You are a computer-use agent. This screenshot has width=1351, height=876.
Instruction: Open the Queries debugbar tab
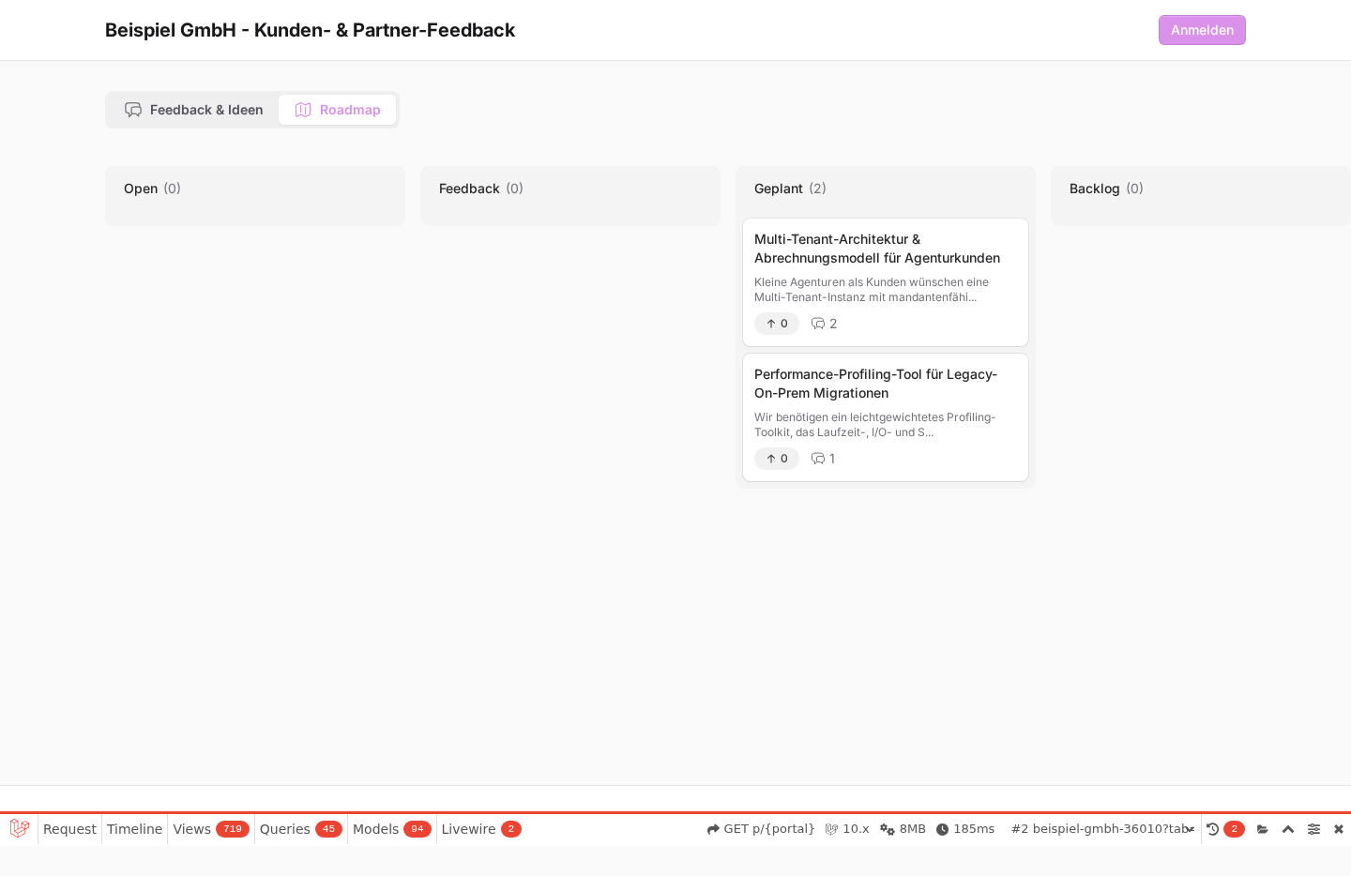point(300,829)
